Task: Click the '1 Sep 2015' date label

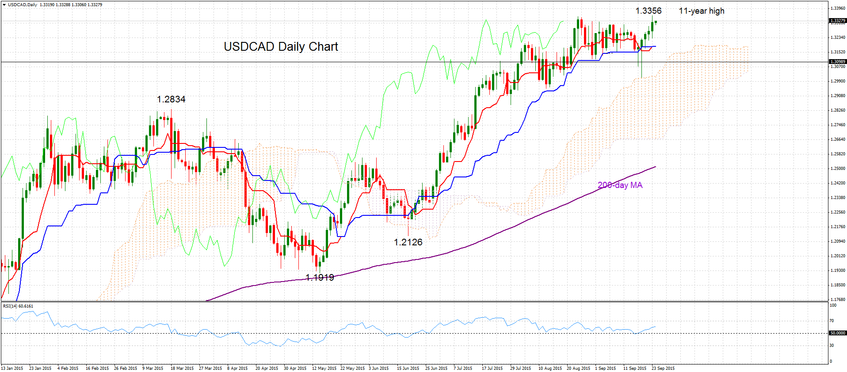Action: coord(605,368)
